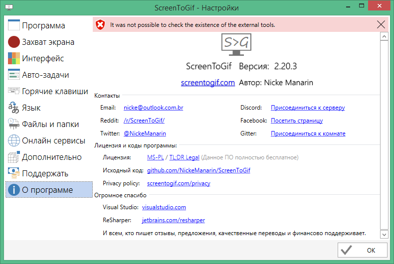The height and width of the screenshot is (264, 394).
Task: Click the money icon for Поддержать
Action: point(14,173)
